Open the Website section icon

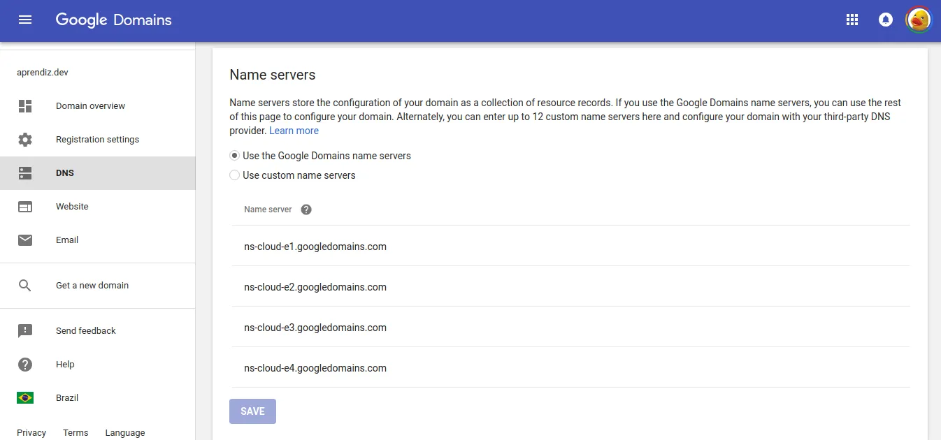click(25, 206)
